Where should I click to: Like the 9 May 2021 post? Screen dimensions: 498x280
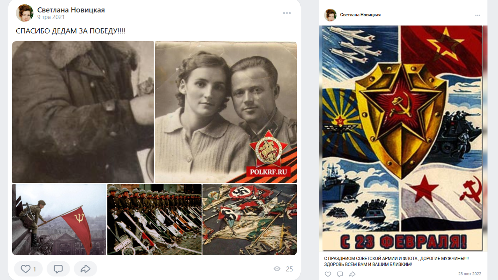click(x=28, y=269)
